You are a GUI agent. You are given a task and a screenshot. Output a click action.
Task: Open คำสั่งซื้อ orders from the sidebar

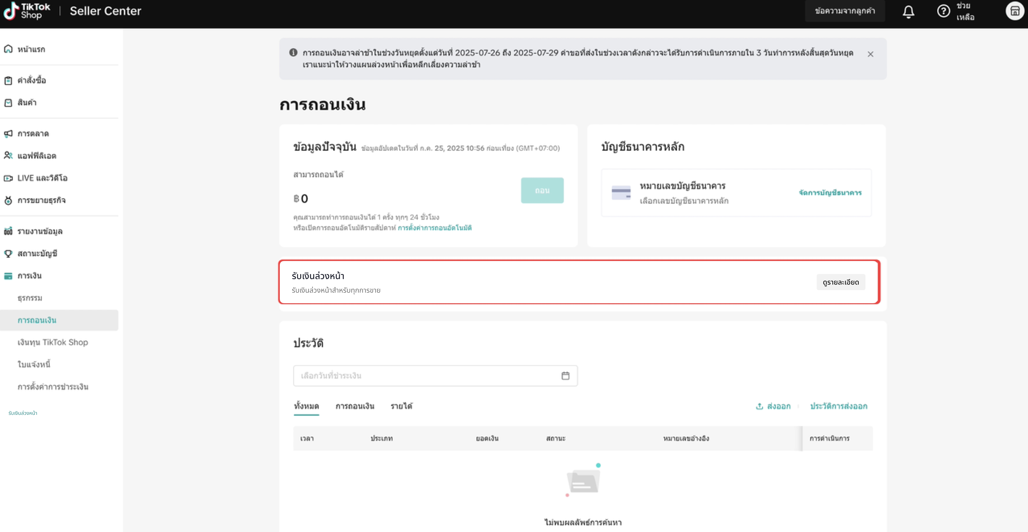click(x=31, y=80)
